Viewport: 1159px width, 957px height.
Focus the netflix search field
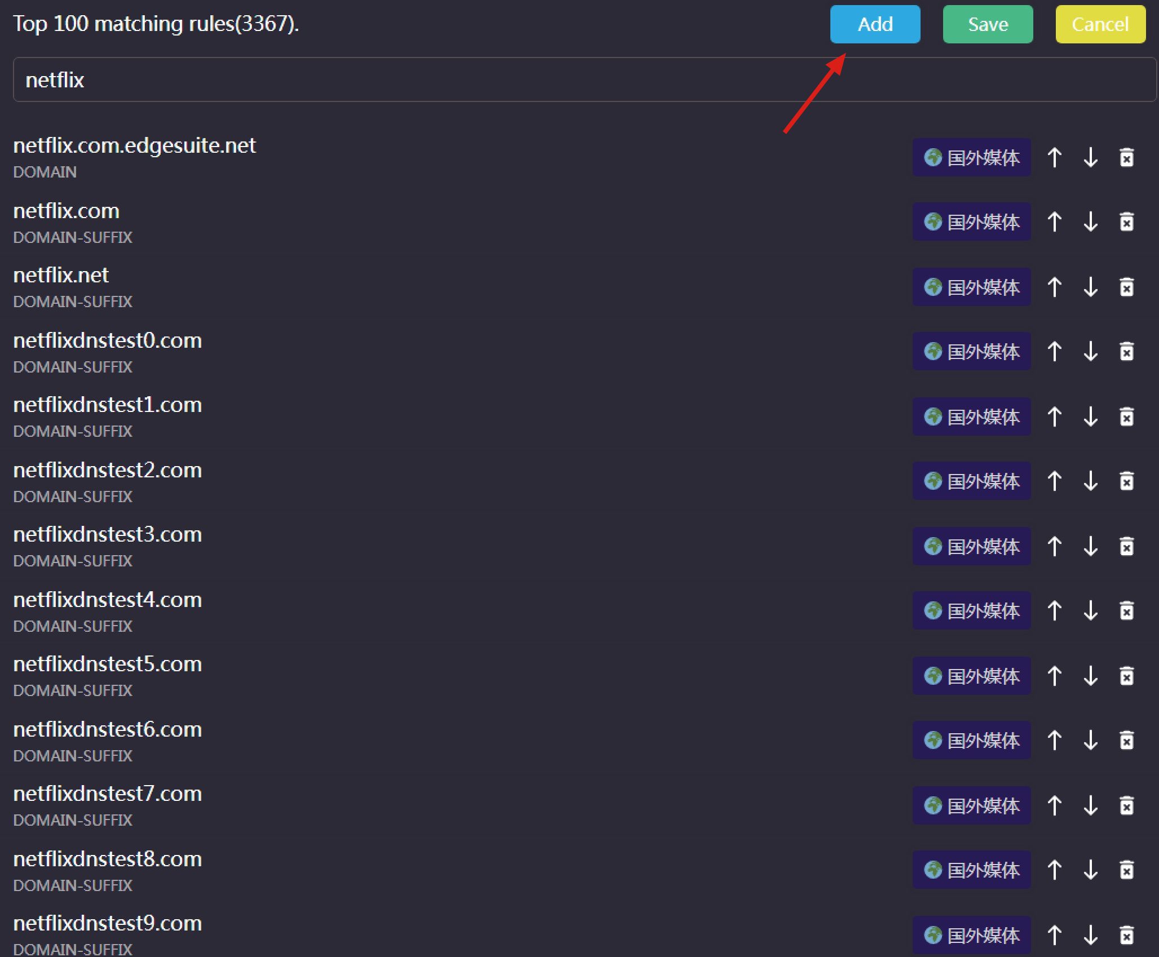[x=585, y=79]
